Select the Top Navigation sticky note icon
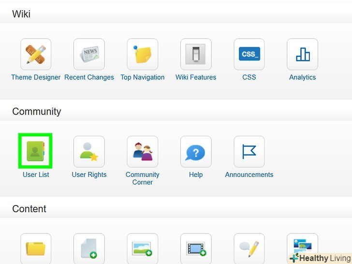This screenshot has height=264, width=352. [x=142, y=54]
